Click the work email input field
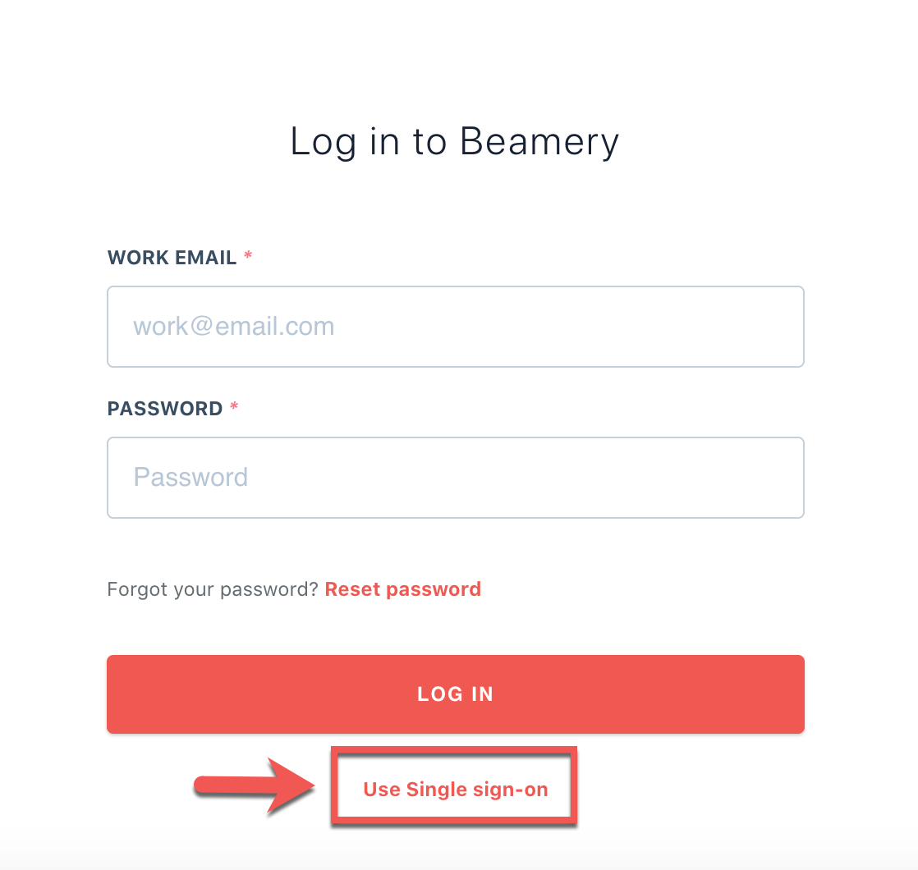The image size is (918, 870). point(455,327)
